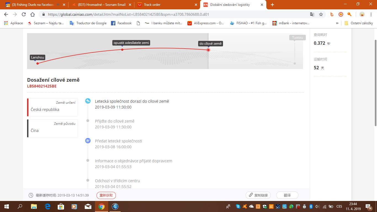The width and height of the screenshot is (377, 212).
Task: Open File Explorer from the taskbar
Action: pyautogui.click(x=34, y=206)
